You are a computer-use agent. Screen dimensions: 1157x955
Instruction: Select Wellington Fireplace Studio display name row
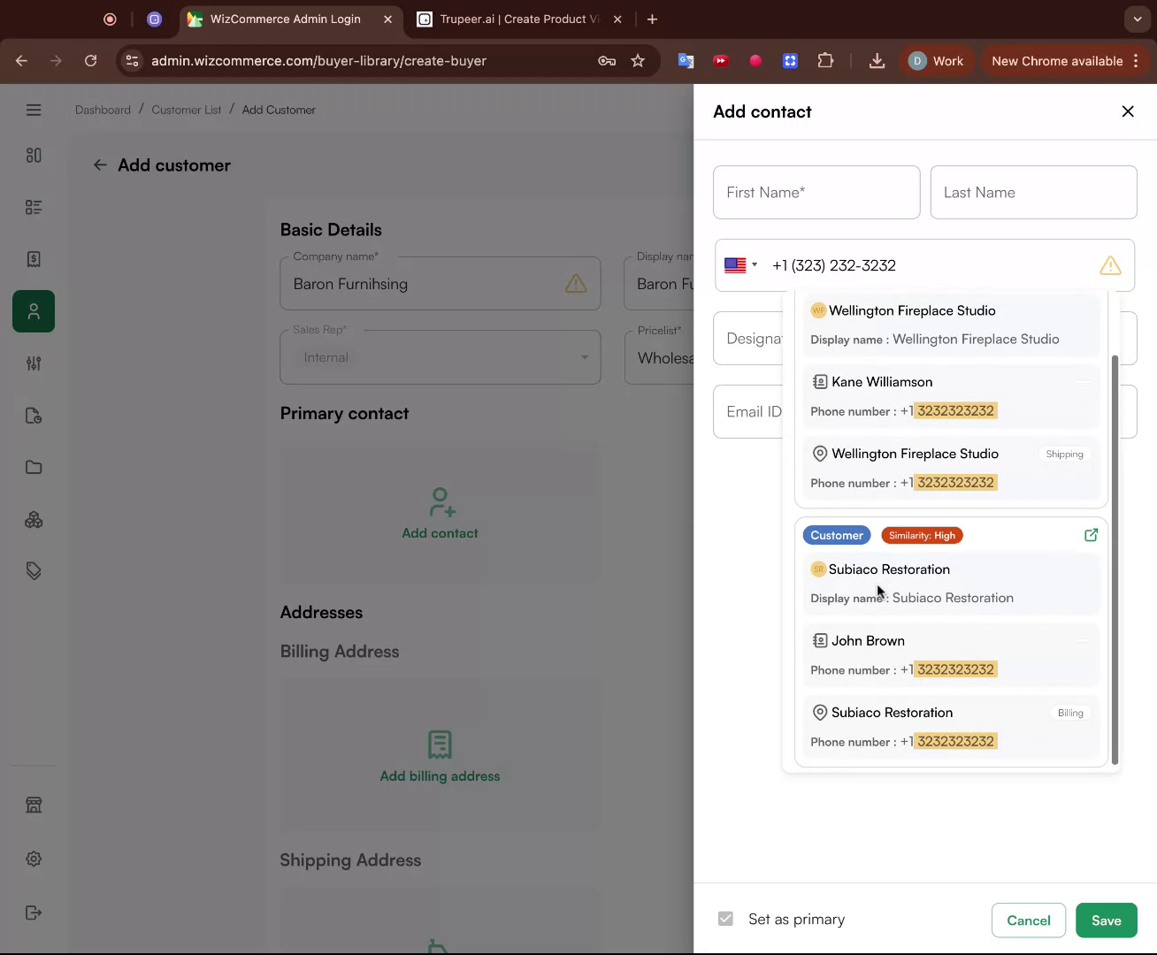coord(951,325)
